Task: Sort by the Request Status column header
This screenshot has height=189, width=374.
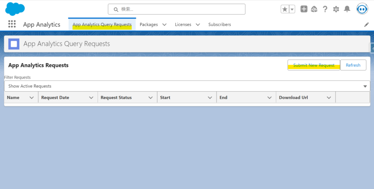Action: (116, 98)
